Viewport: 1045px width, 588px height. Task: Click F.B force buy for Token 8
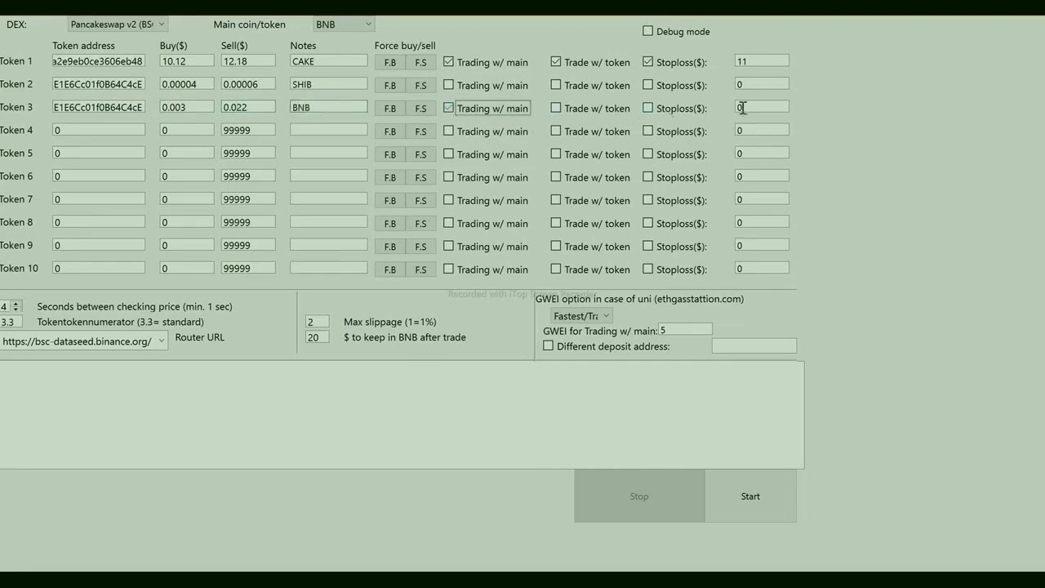pyautogui.click(x=390, y=223)
